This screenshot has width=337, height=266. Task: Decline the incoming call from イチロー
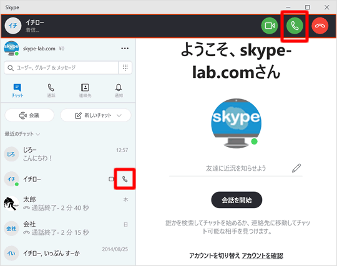320,26
